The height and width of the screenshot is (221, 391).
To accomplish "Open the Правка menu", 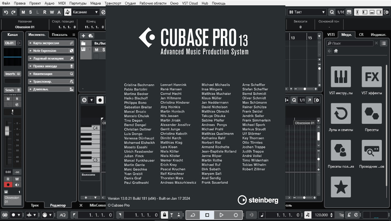I will (20, 3).
